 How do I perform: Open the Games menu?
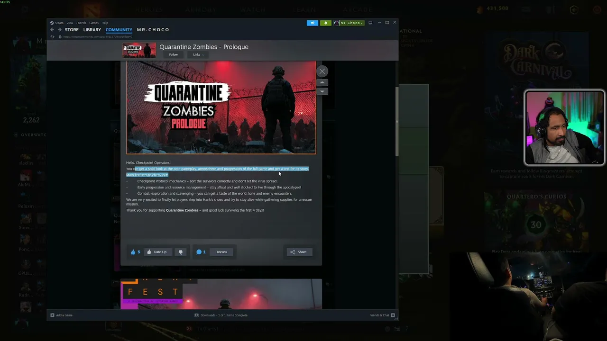pos(94,23)
